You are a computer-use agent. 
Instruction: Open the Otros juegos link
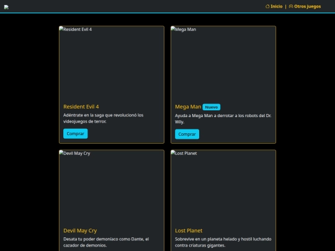coord(305,6)
